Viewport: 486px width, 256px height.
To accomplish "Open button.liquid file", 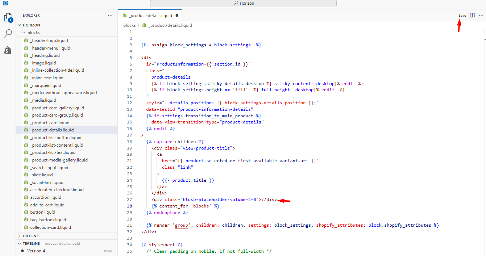I will (43, 212).
